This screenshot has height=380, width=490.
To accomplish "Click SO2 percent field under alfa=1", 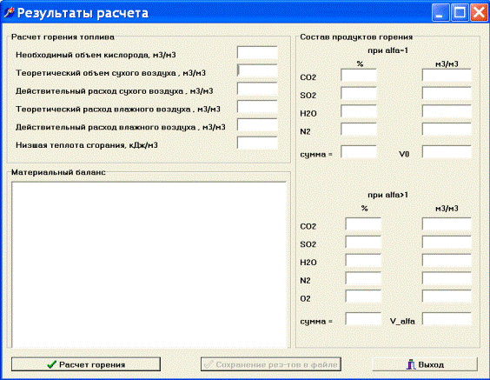I will (x=359, y=94).
